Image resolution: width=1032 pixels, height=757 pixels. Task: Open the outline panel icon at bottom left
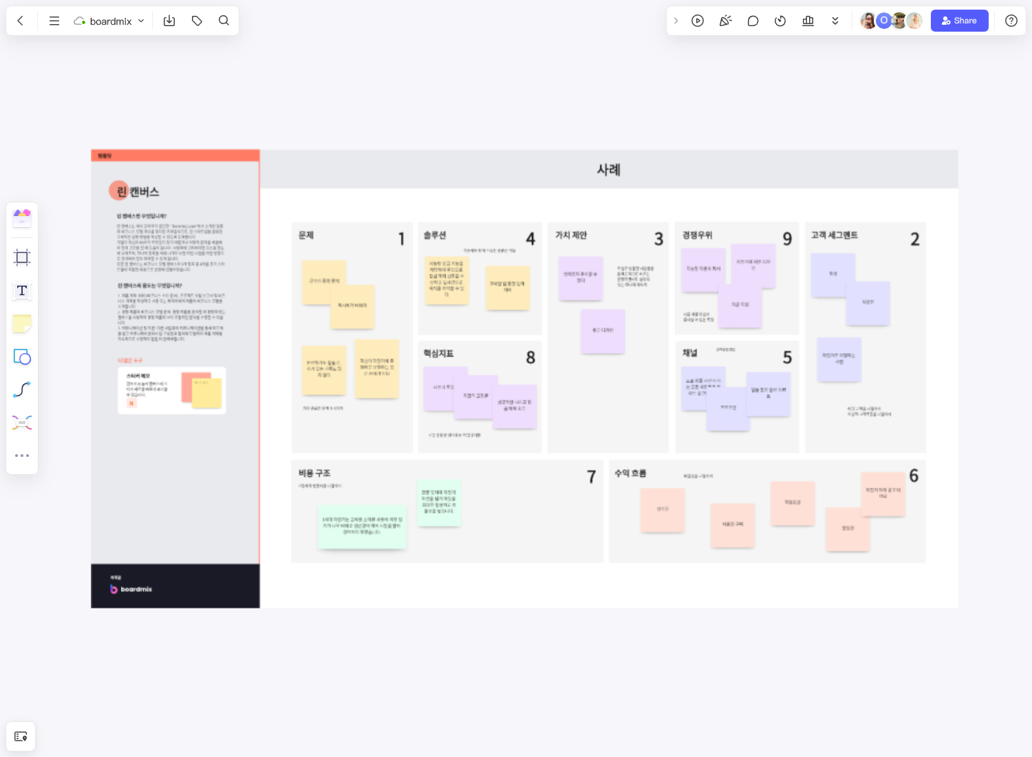[x=21, y=736]
